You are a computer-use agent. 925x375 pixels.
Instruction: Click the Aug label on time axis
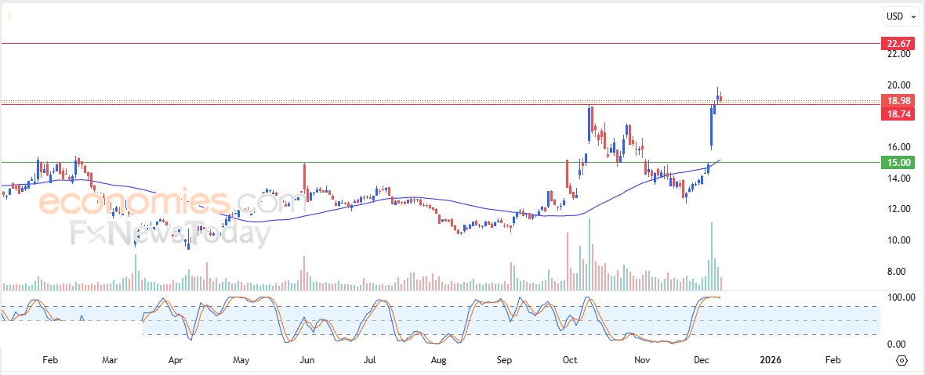(x=437, y=359)
